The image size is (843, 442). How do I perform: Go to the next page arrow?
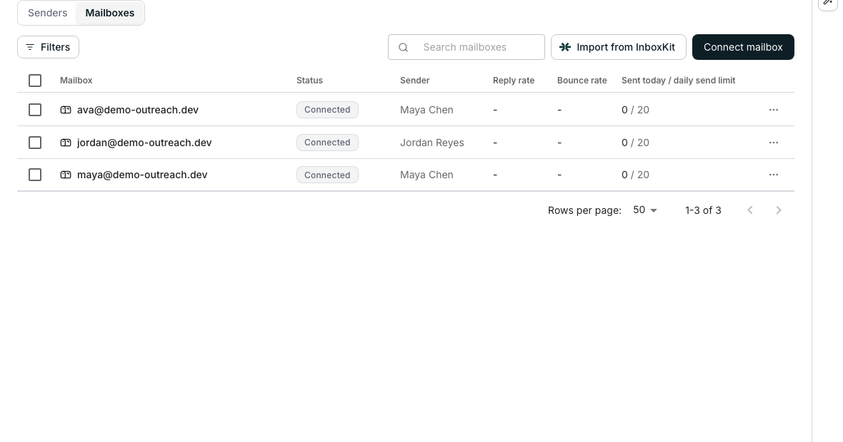(x=779, y=210)
